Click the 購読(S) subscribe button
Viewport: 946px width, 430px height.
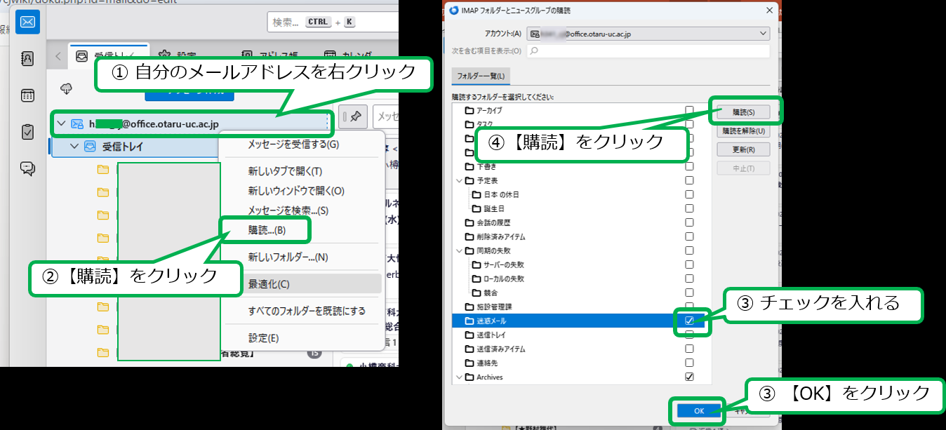tap(743, 112)
